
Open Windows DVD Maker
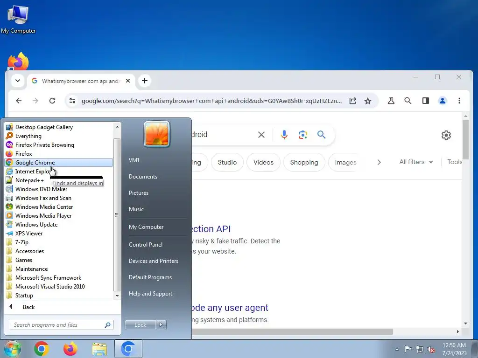pyautogui.click(x=59, y=189)
